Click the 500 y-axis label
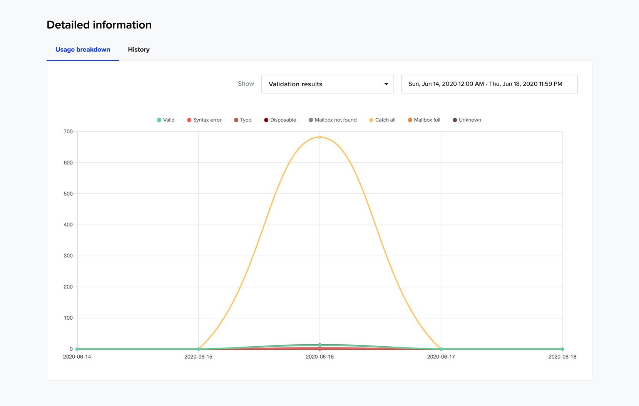 tap(68, 194)
